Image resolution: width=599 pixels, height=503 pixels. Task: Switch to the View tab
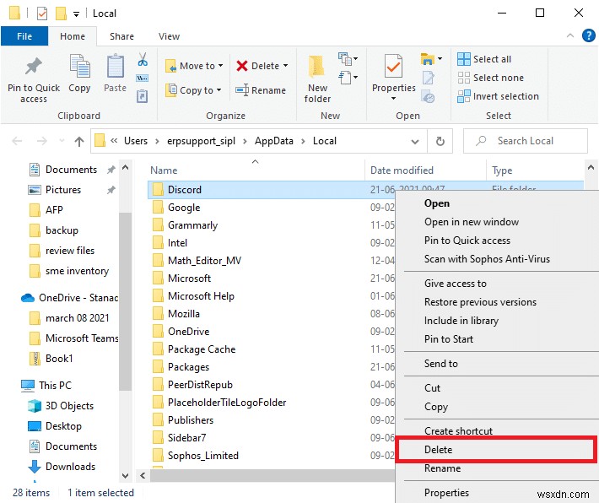(169, 36)
